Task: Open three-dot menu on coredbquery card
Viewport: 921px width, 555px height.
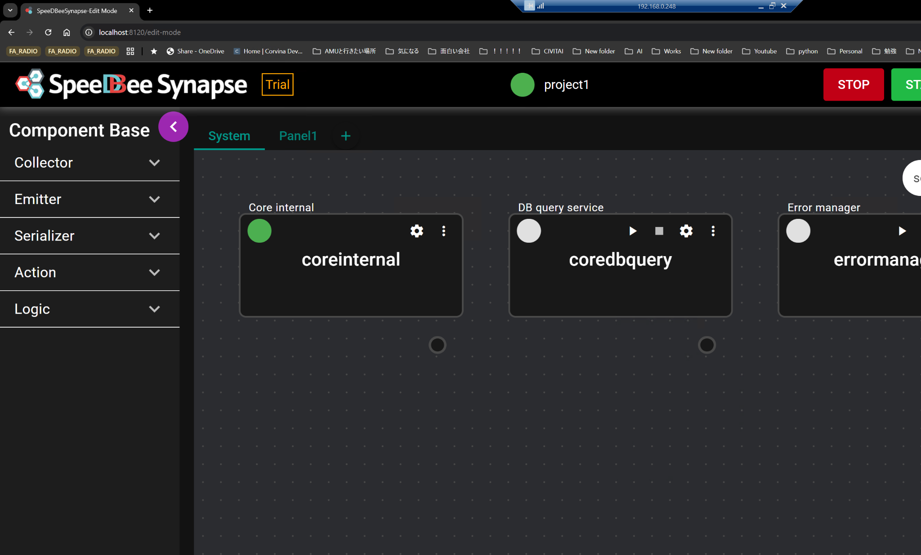Action: coord(713,231)
